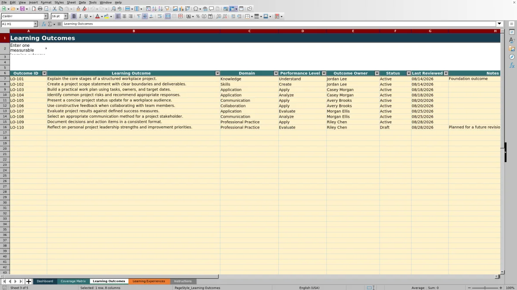Toggle Italic formatting
Screen dimensions: 517x290
80,16
